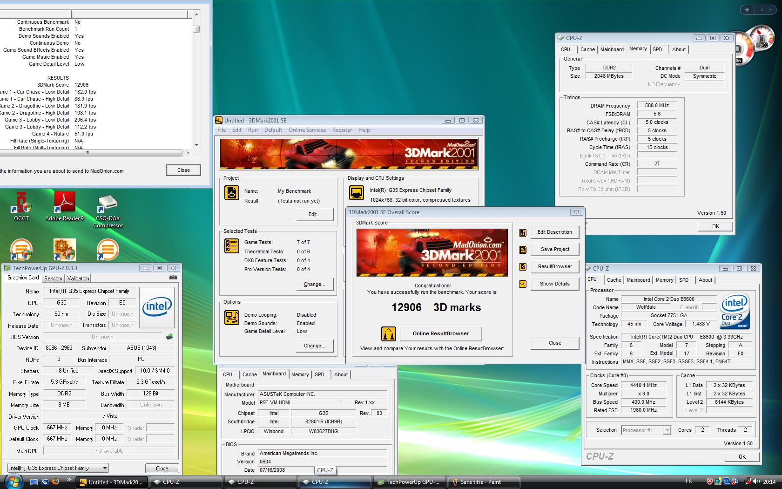Click Edit Description button

click(554, 232)
